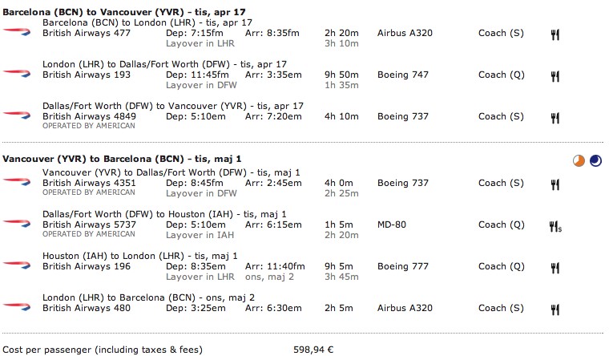Click the orange circle icon on the return header
609x356 pixels.
click(x=579, y=160)
